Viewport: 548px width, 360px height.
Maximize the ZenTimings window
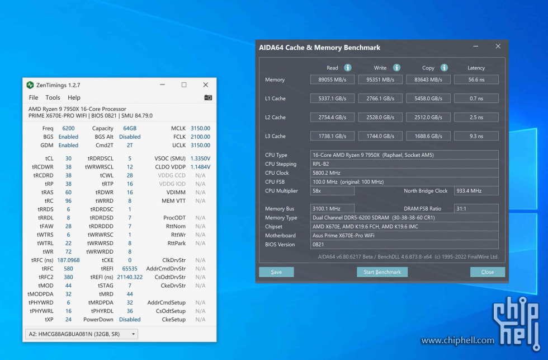(x=184, y=85)
